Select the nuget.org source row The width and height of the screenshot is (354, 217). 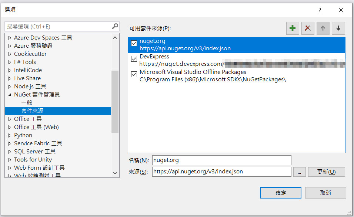(237, 45)
